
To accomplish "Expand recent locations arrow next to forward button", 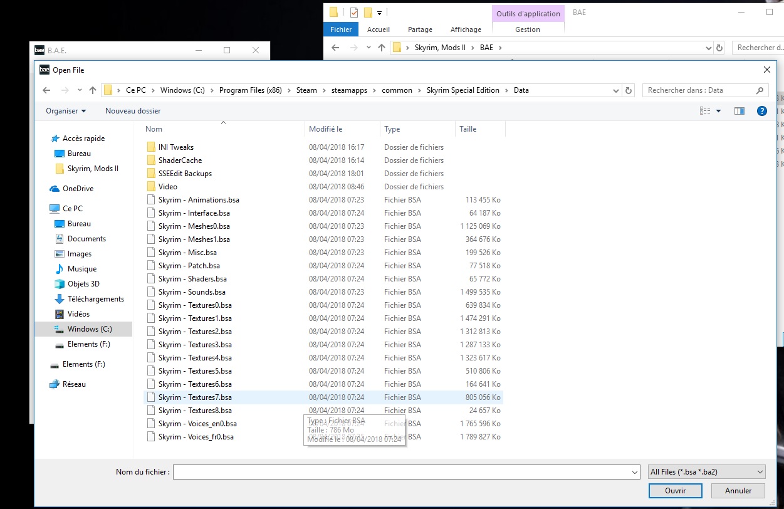I will (79, 90).
